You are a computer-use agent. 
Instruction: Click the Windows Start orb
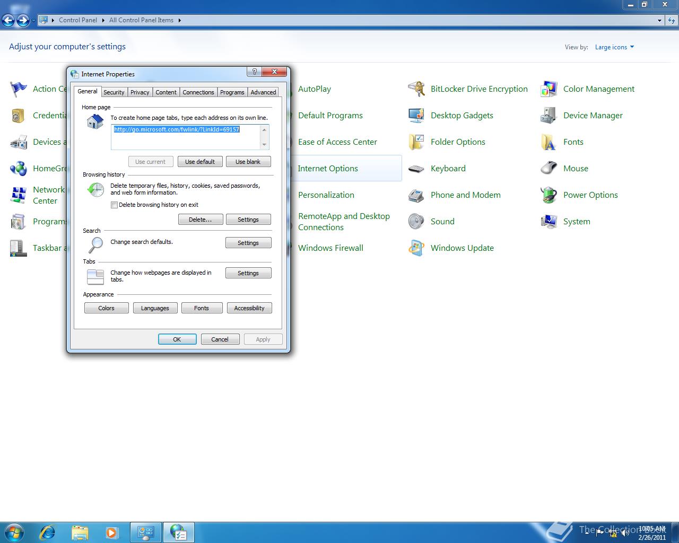point(14,532)
